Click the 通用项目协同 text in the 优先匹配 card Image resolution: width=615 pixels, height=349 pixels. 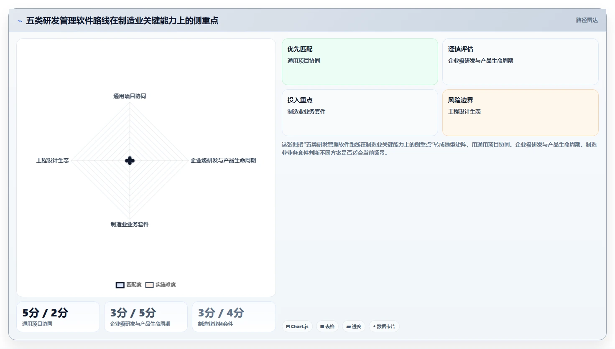(x=304, y=61)
